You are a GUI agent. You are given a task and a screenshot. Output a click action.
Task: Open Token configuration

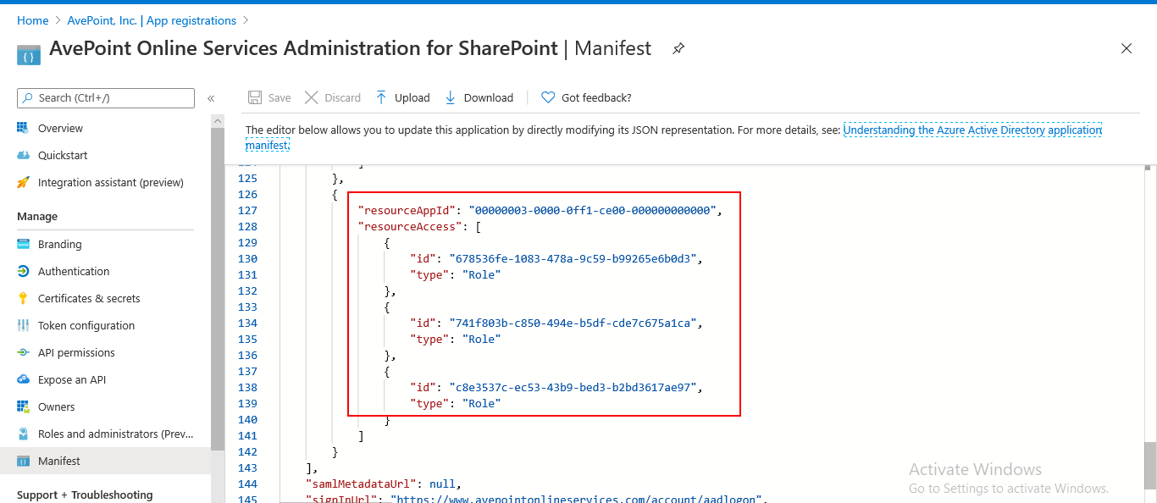click(x=86, y=325)
